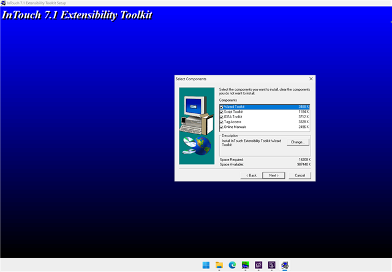392x272 pixels.
Task: Click the 1184 K size value
Action: click(x=304, y=111)
